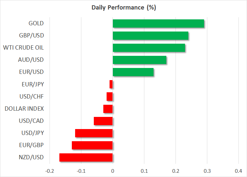Select the GBP/USD green bar
Viewport: 247px width, 177px height.
pyautogui.click(x=150, y=35)
